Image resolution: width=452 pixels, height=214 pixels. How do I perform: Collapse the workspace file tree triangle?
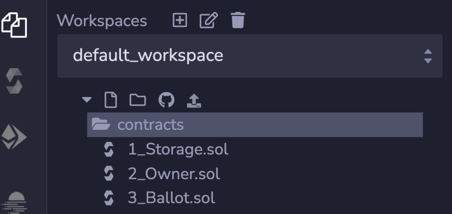pyautogui.click(x=87, y=100)
